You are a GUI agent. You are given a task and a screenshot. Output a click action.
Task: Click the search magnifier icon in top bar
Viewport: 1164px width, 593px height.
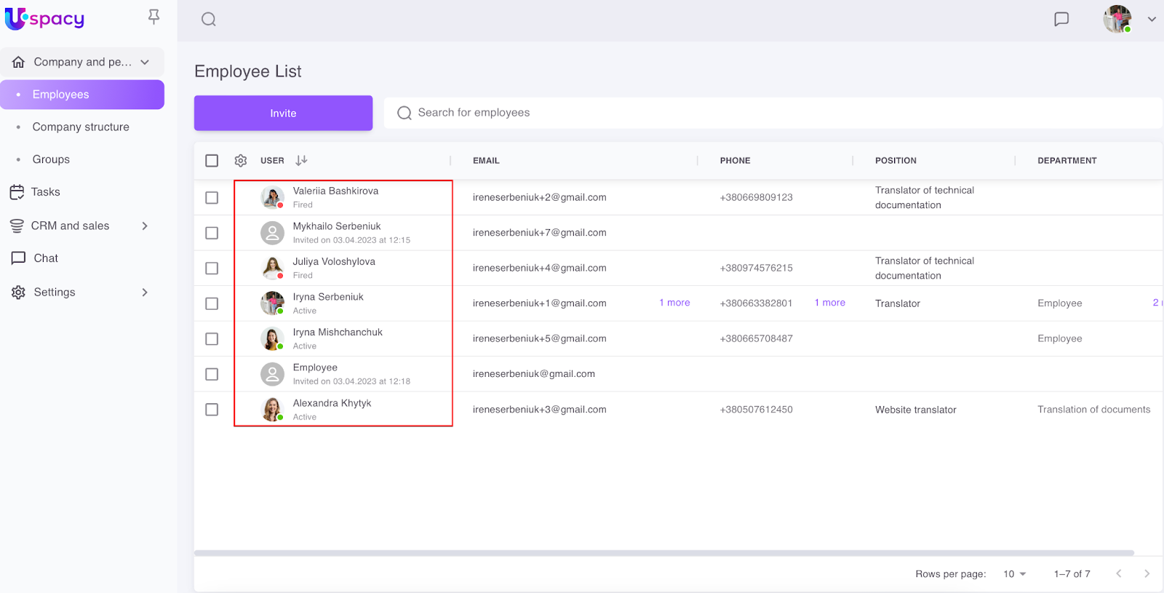[x=209, y=20]
